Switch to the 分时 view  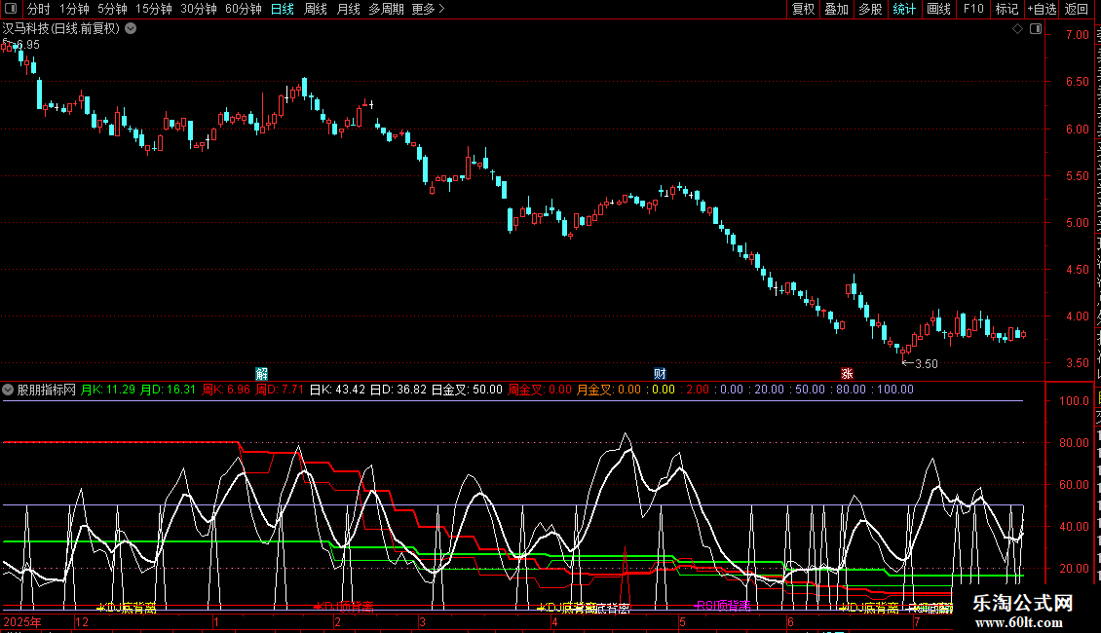[x=39, y=9]
